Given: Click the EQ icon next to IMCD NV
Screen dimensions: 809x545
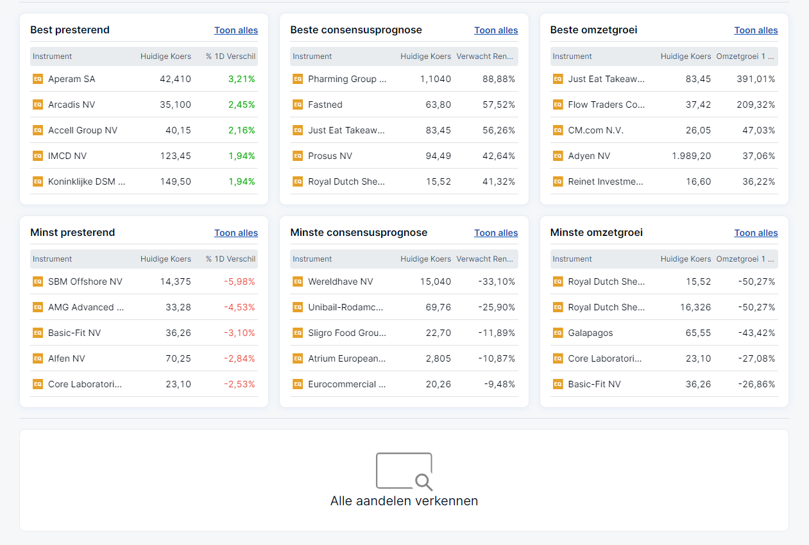Looking at the screenshot, I should [38, 156].
